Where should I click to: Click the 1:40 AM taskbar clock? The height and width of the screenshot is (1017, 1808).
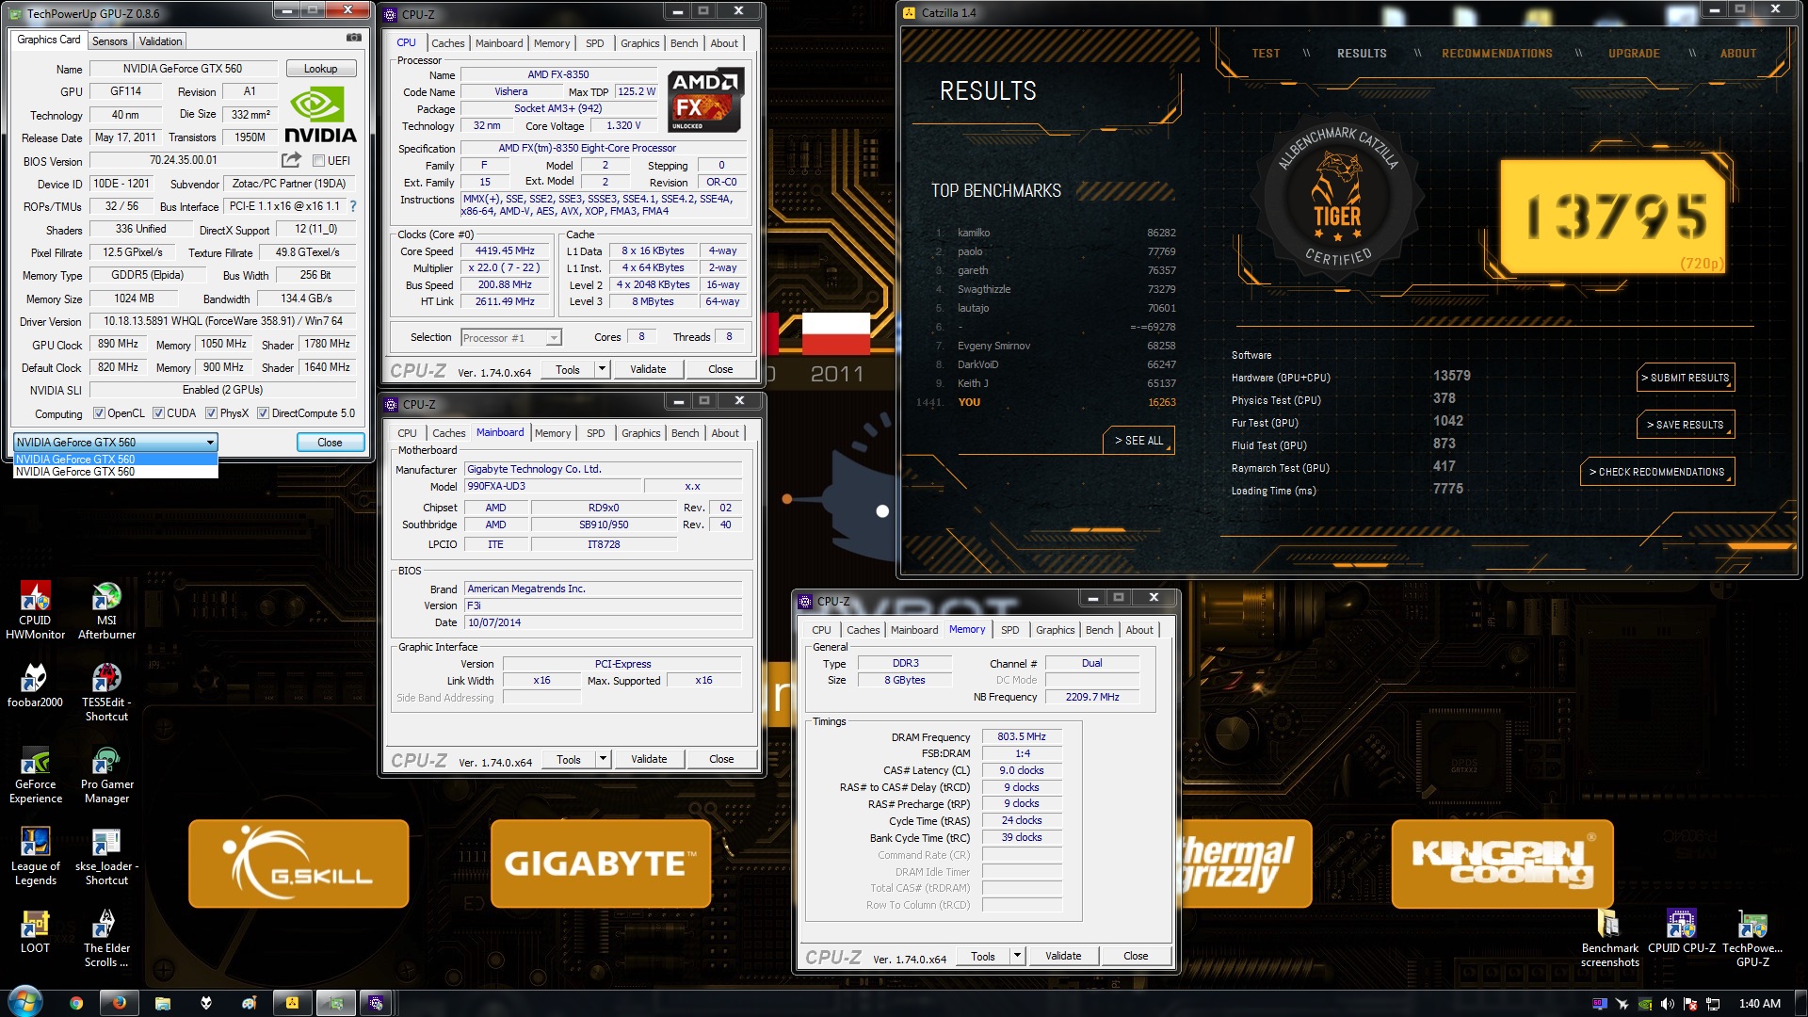coord(1759,1003)
